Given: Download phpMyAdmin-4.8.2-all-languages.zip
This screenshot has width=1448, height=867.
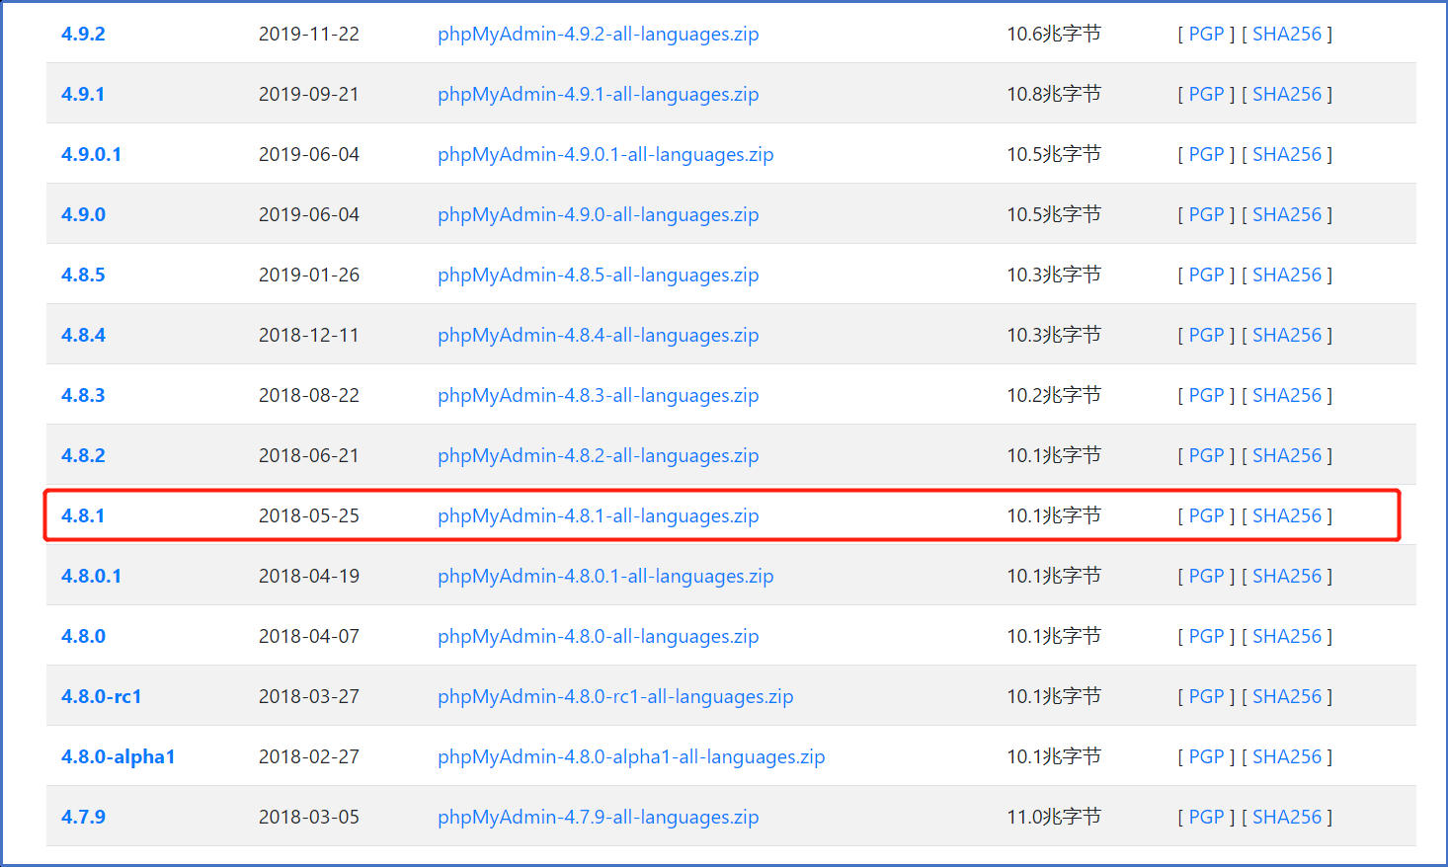Looking at the screenshot, I should (x=598, y=455).
